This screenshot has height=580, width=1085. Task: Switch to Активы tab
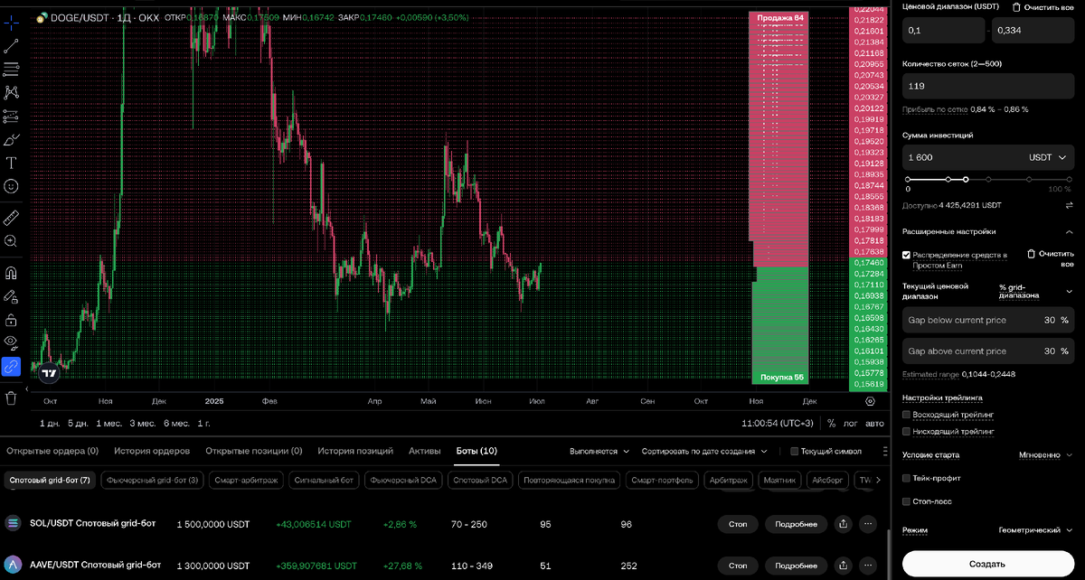tap(425, 450)
